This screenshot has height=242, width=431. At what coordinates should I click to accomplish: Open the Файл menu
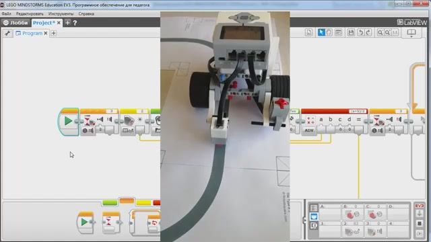[x=6, y=13]
